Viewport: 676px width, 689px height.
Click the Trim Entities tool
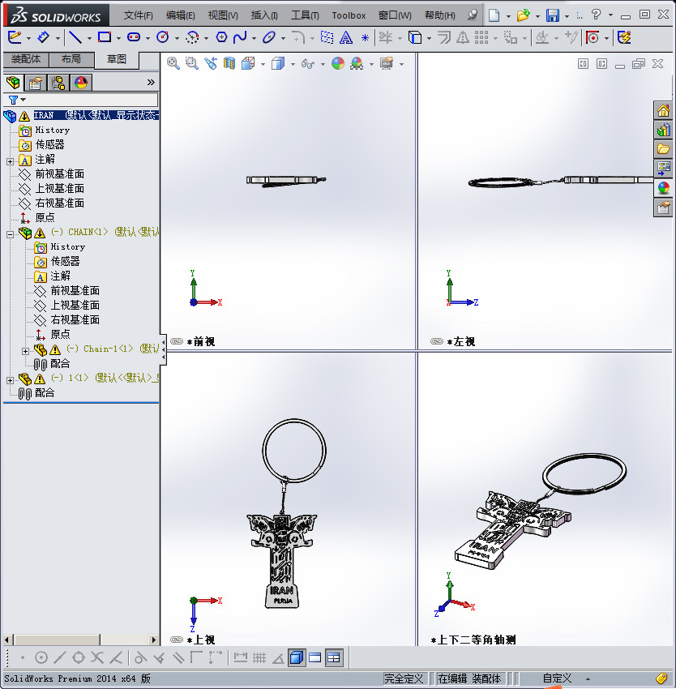click(x=386, y=38)
